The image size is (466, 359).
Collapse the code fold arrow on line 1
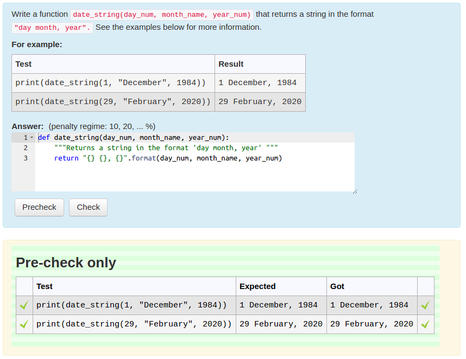pos(32,138)
